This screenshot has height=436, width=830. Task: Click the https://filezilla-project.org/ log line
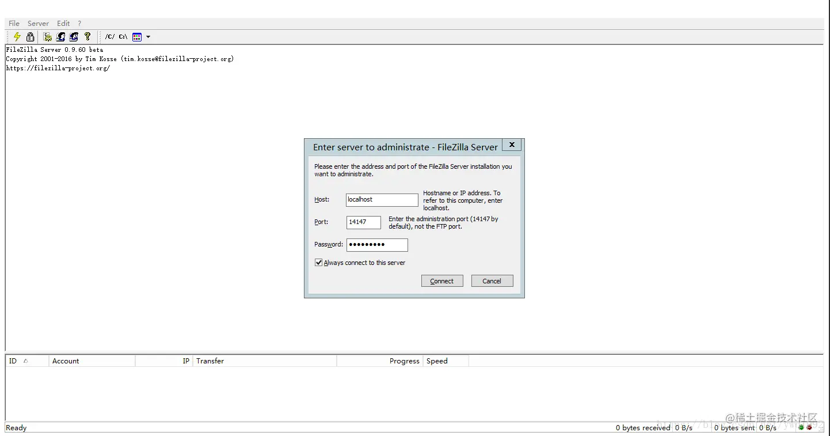[58, 69]
